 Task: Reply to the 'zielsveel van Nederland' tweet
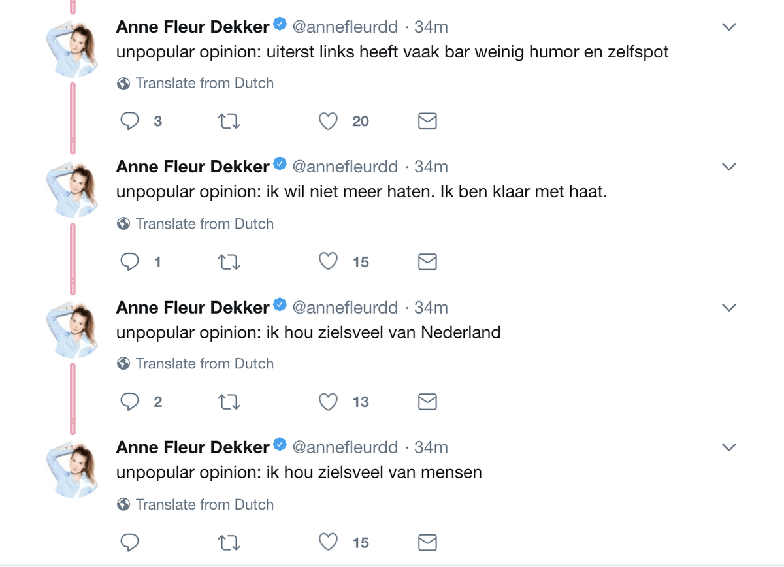[130, 402]
